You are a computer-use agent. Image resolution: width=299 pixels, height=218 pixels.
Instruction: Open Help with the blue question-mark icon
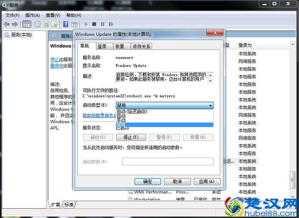click(66, 24)
